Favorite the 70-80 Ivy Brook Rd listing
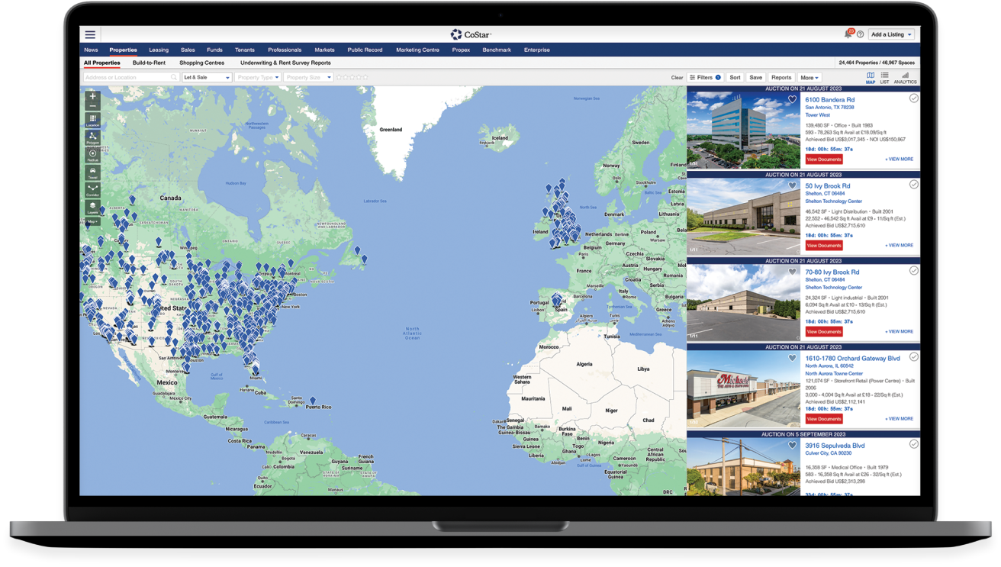 click(x=792, y=272)
